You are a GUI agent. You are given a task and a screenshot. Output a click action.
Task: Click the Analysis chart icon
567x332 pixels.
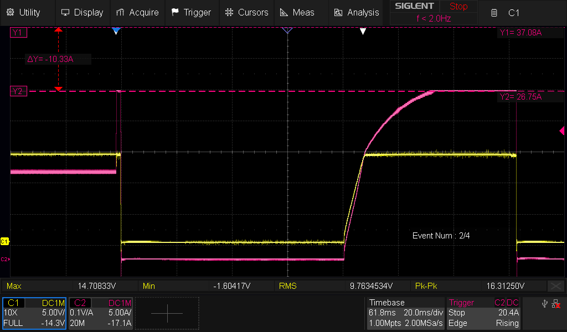click(x=338, y=12)
